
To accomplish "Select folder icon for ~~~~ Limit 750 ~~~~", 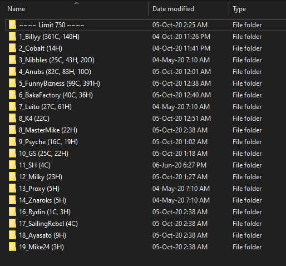I will pos(12,25).
